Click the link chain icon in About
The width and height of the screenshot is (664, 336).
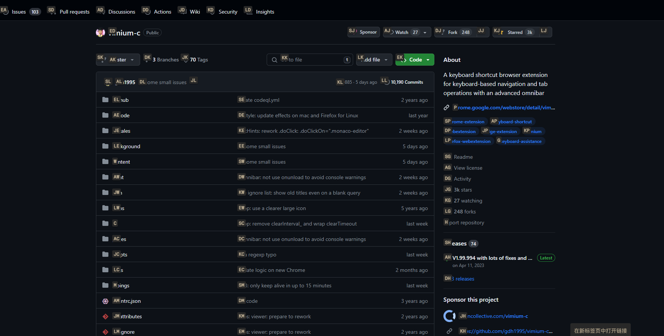tap(446, 107)
